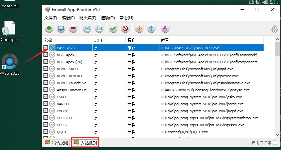Click the path D:\NCSS\PASS 2023\PASS 2023.exe
281x150 pixels.
(x=190, y=48)
